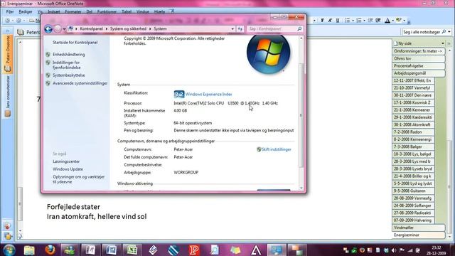Click the Control Panel taskbar button

point(277,250)
